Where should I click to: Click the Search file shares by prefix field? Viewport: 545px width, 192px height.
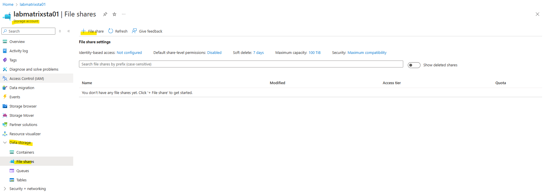click(x=241, y=64)
